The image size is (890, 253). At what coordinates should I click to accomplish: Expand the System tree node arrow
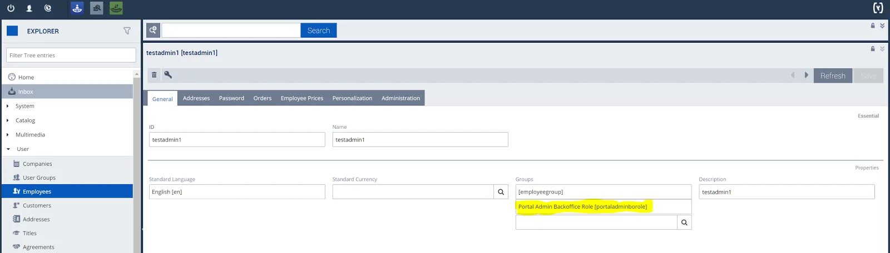pos(7,106)
